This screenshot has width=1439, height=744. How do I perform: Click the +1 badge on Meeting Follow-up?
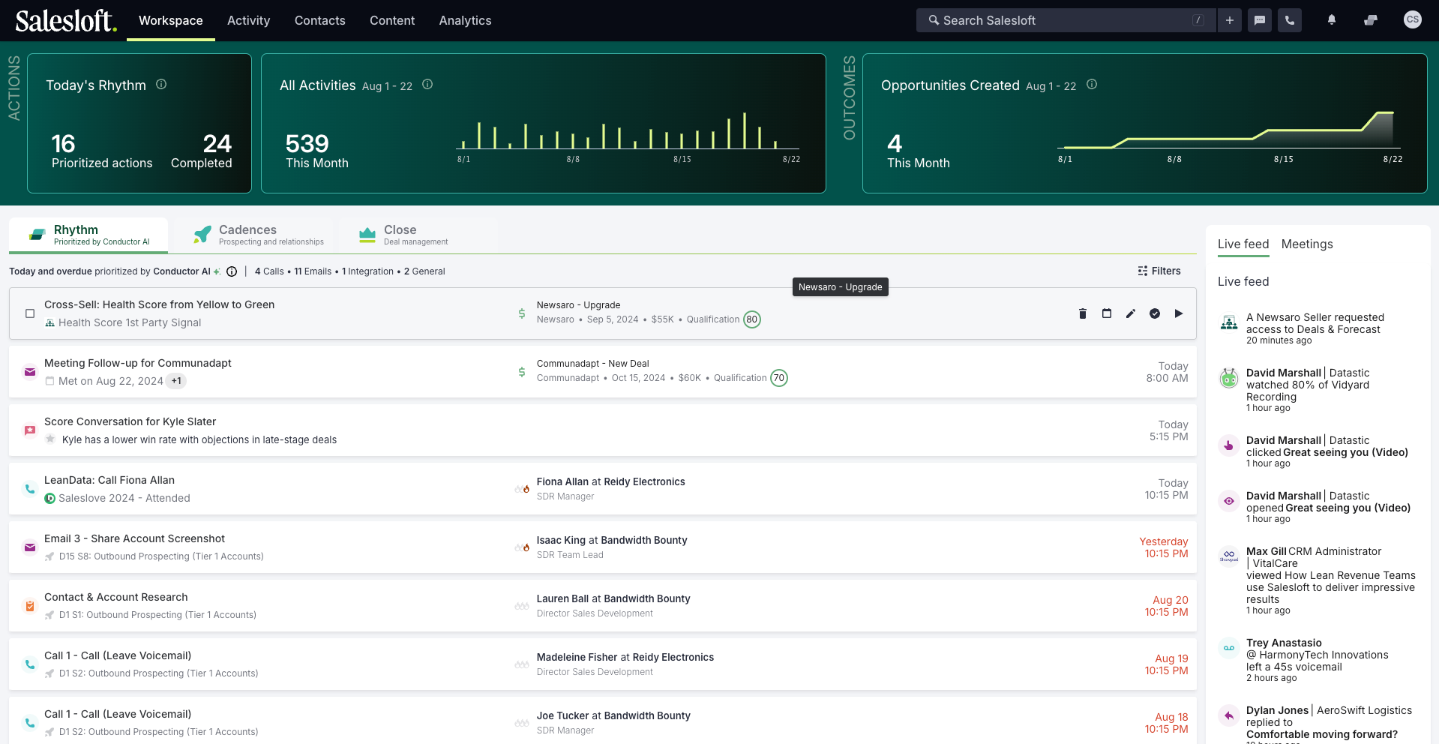(176, 381)
